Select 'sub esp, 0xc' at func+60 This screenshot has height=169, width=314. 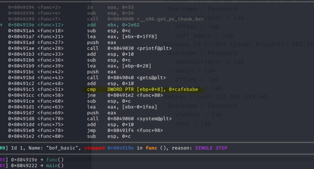click(x=109, y=101)
